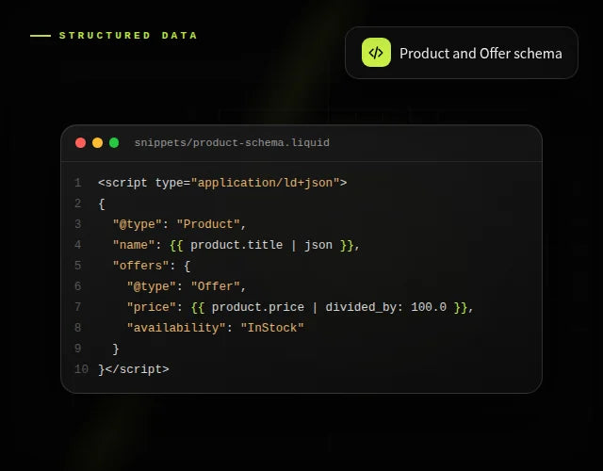Click product.price on line 7
This screenshot has height=471, width=603.
click(257, 307)
